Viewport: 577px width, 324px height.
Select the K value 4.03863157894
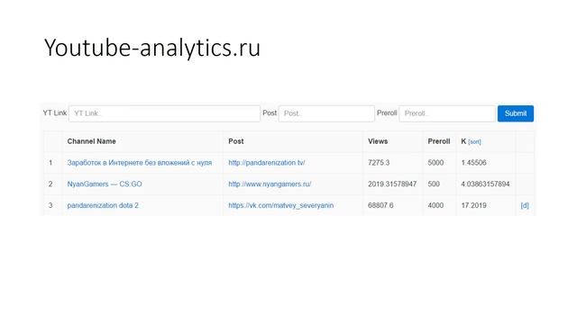485,184
